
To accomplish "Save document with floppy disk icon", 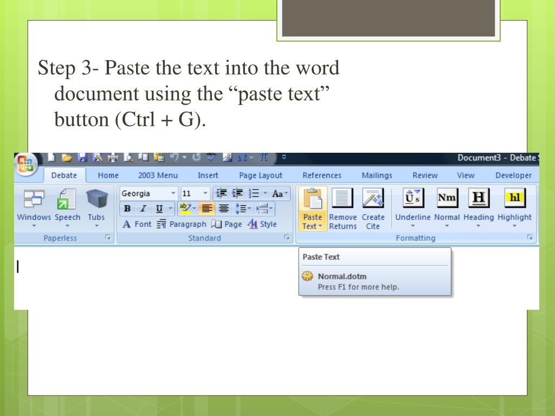I will click(82, 158).
